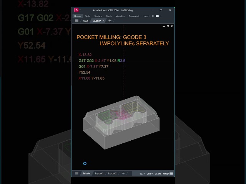This screenshot has height=184, width=246.
Task: Switch to the Start file tab
Action: pyautogui.click(x=85, y=21)
